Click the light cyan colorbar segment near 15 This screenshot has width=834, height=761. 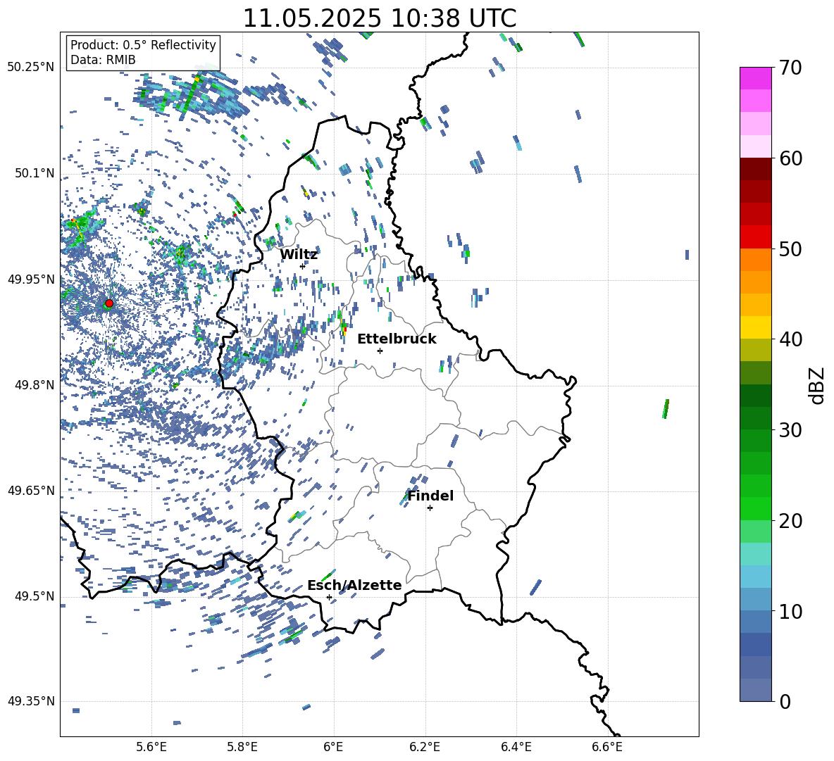pos(755,554)
